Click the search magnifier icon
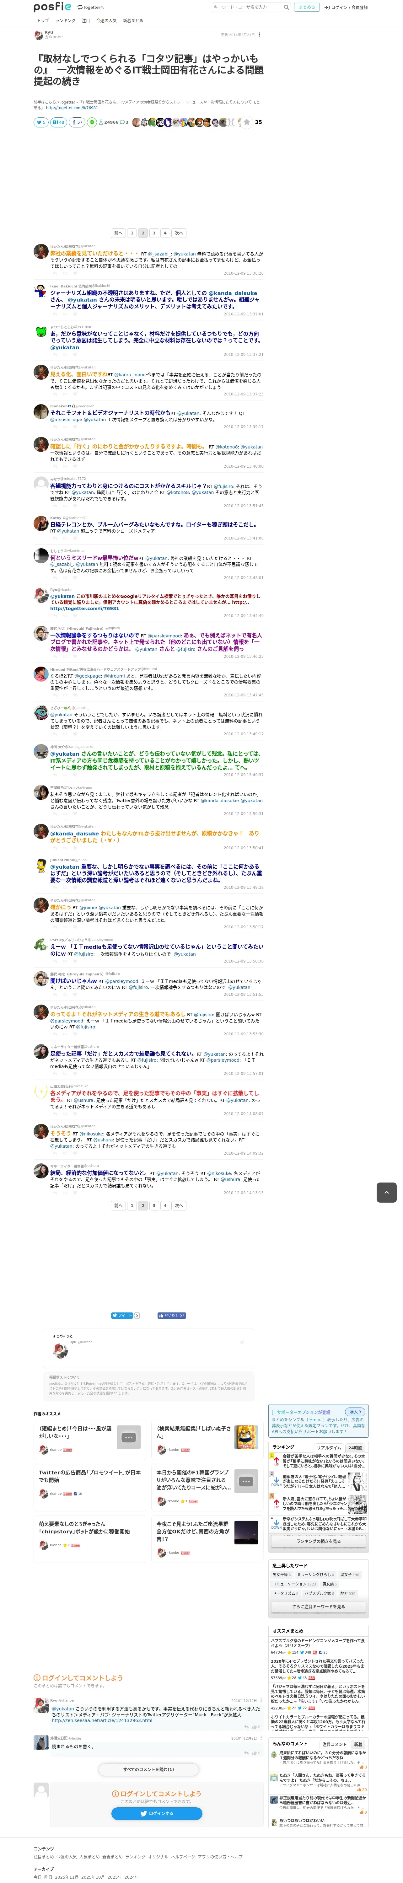The width and height of the screenshot is (403, 1883). (286, 7)
